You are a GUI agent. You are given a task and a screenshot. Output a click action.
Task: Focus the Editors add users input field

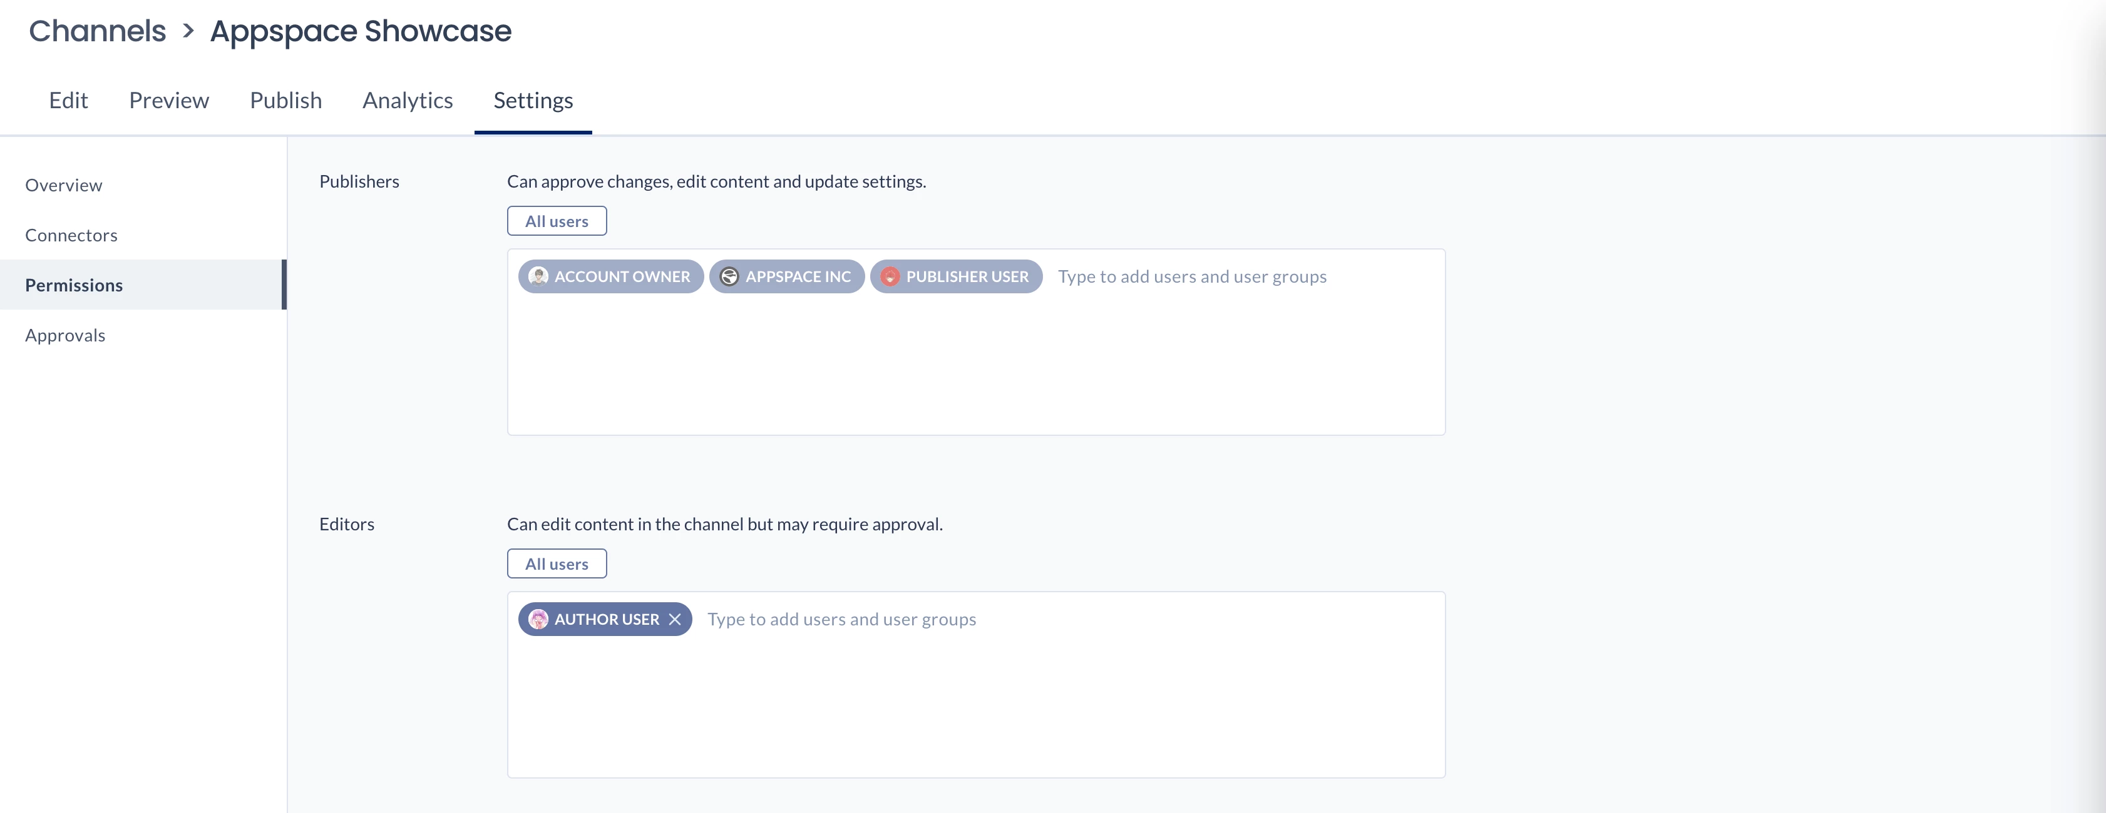click(841, 619)
